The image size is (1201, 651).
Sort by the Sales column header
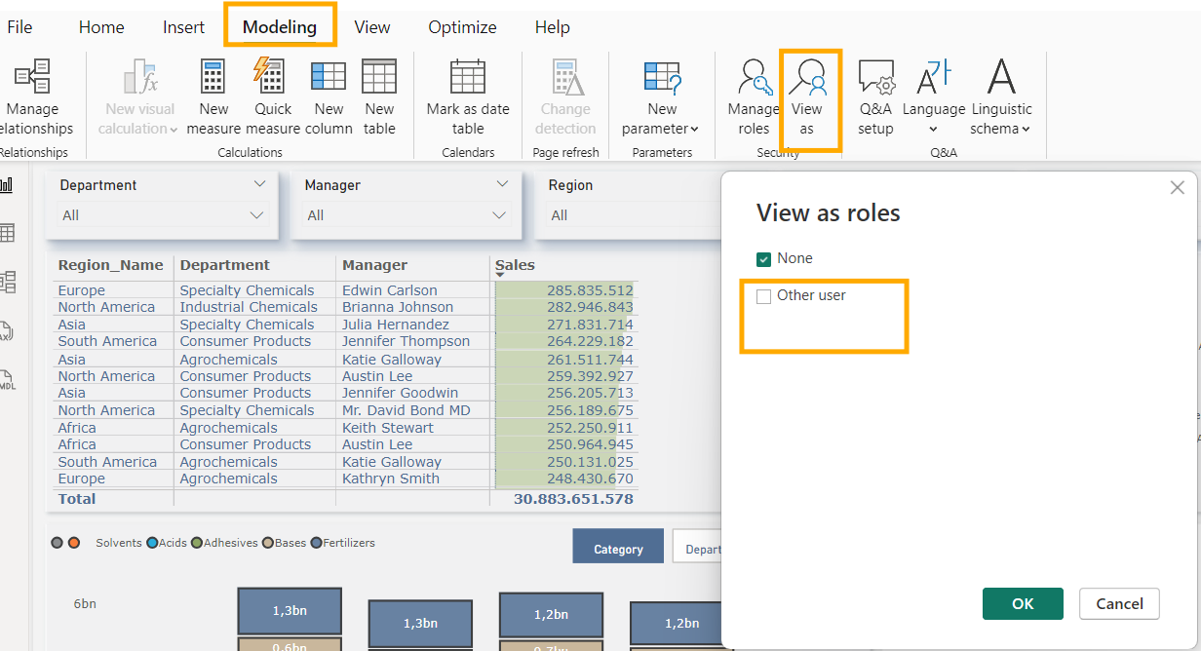click(515, 265)
